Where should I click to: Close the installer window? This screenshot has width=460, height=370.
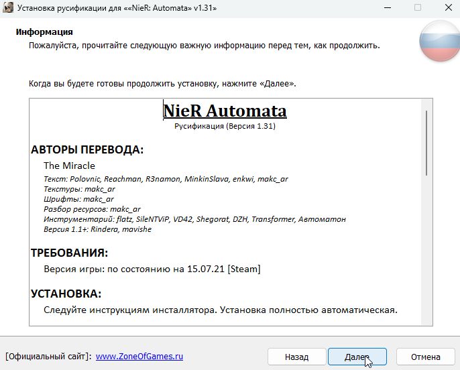[x=448, y=7]
